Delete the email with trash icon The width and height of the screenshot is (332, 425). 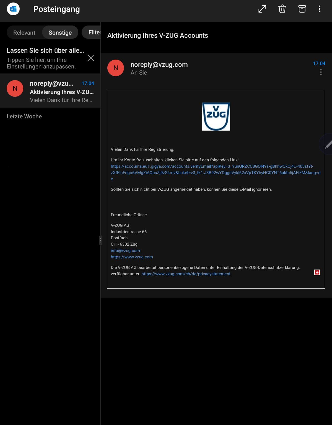[282, 9]
